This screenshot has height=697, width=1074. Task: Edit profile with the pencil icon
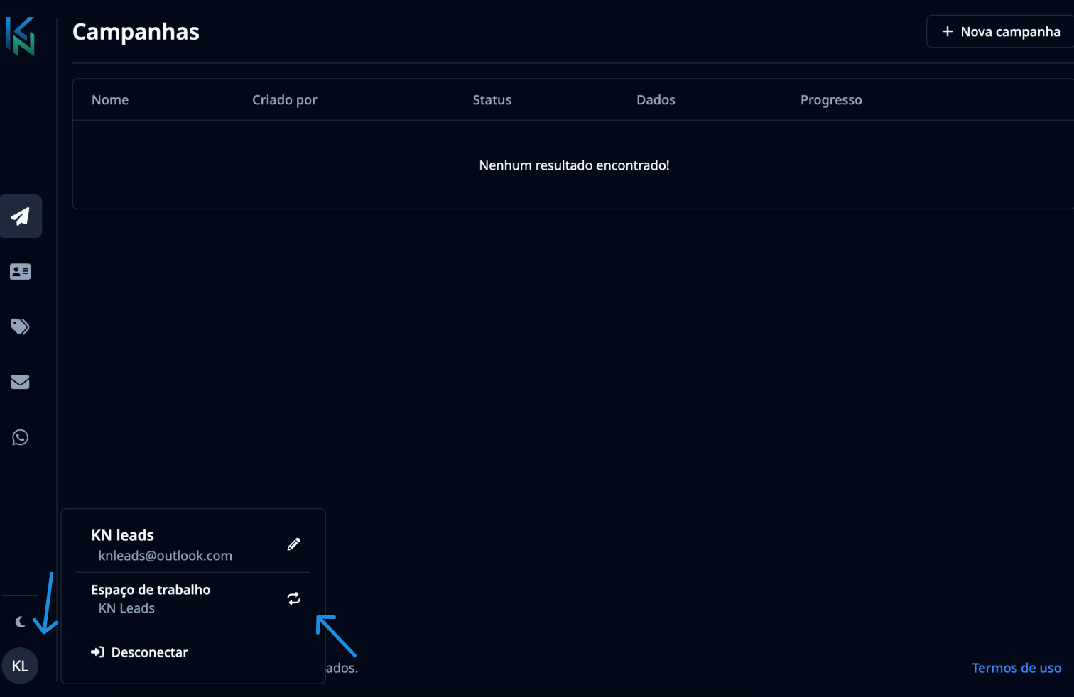(293, 544)
